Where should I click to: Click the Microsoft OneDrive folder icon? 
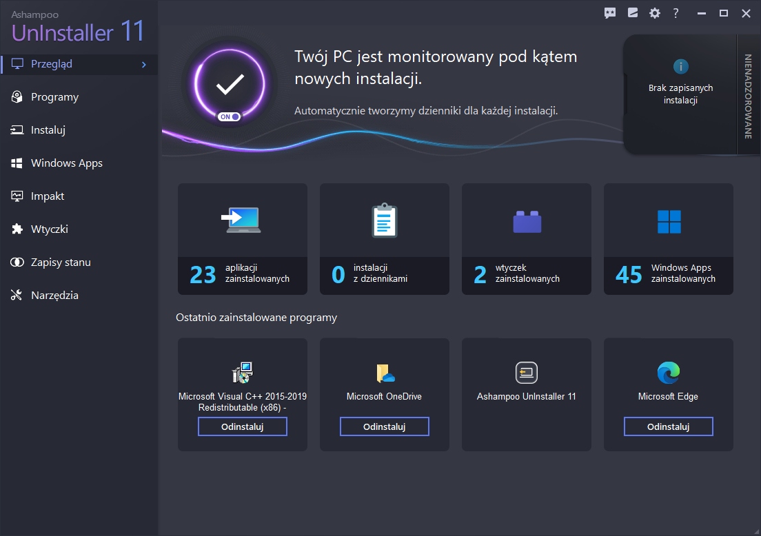tap(385, 373)
